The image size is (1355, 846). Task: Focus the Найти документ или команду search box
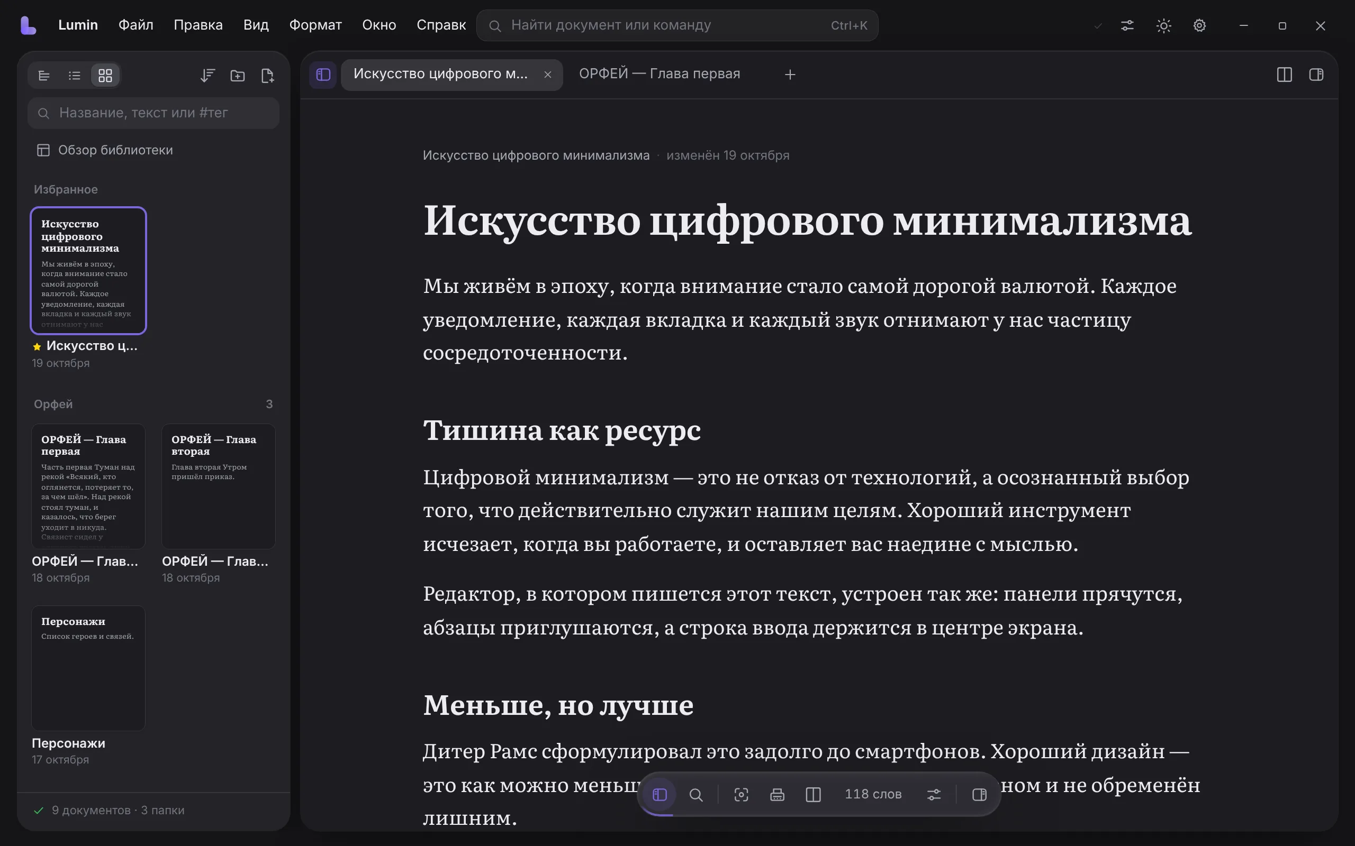pyautogui.click(x=677, y=25)
